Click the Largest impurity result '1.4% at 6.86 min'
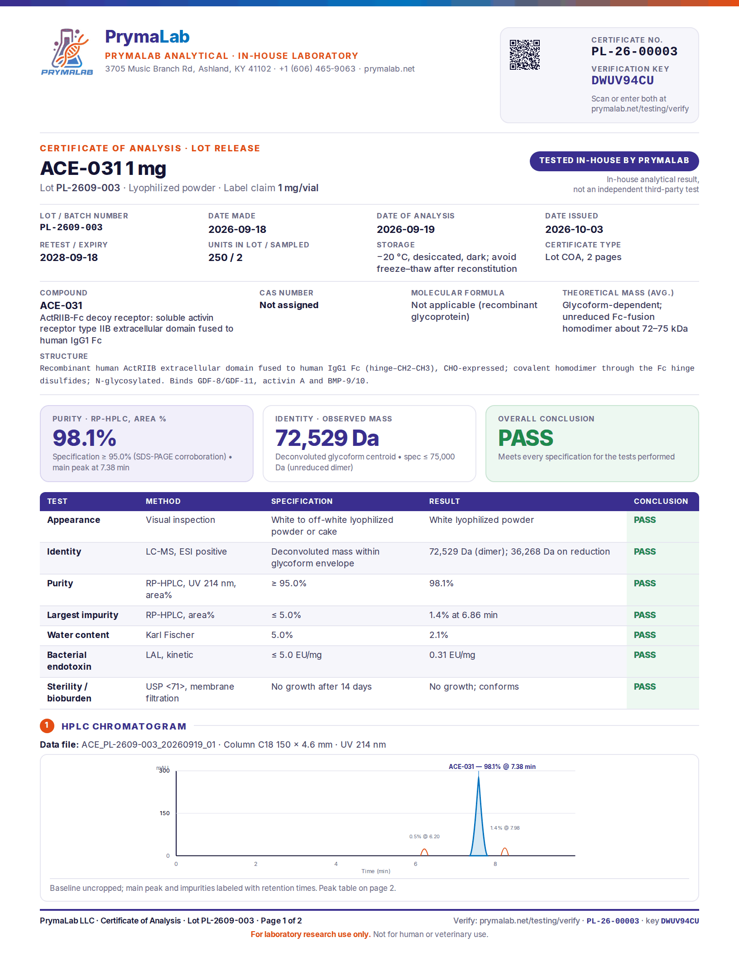This screenshot has height=957, width=739. point(463,615)
